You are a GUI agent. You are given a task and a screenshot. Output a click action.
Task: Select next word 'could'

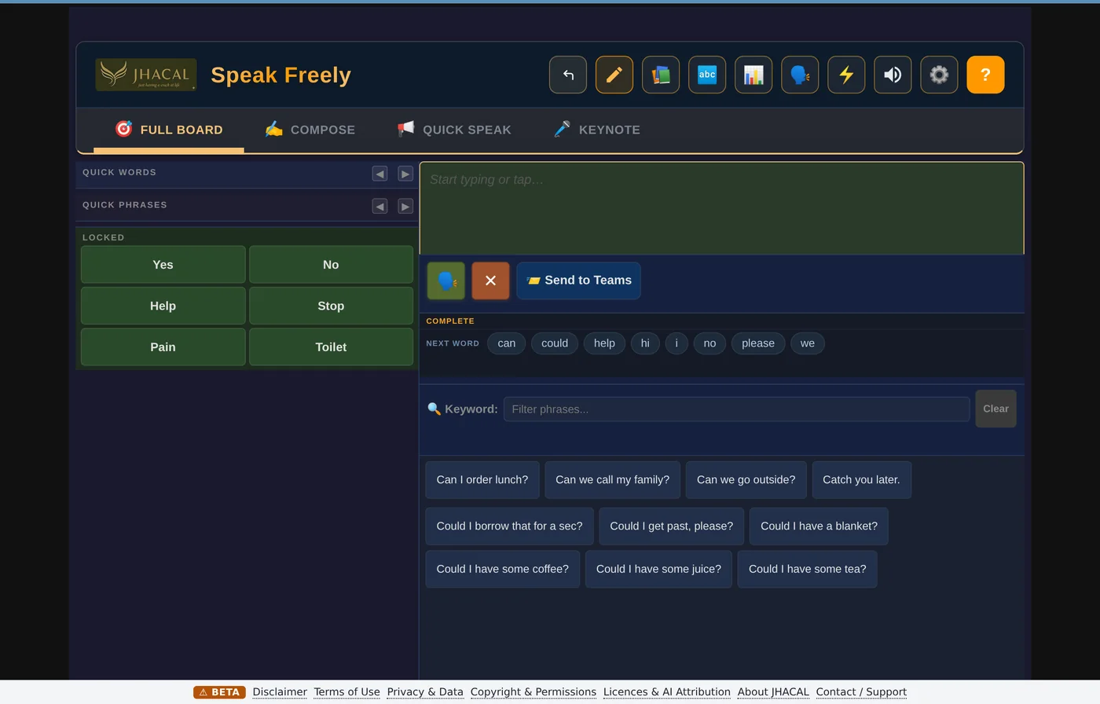[555, 343]
